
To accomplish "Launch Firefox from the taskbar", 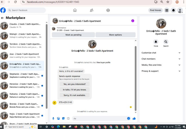I will [x=76, y=127].
